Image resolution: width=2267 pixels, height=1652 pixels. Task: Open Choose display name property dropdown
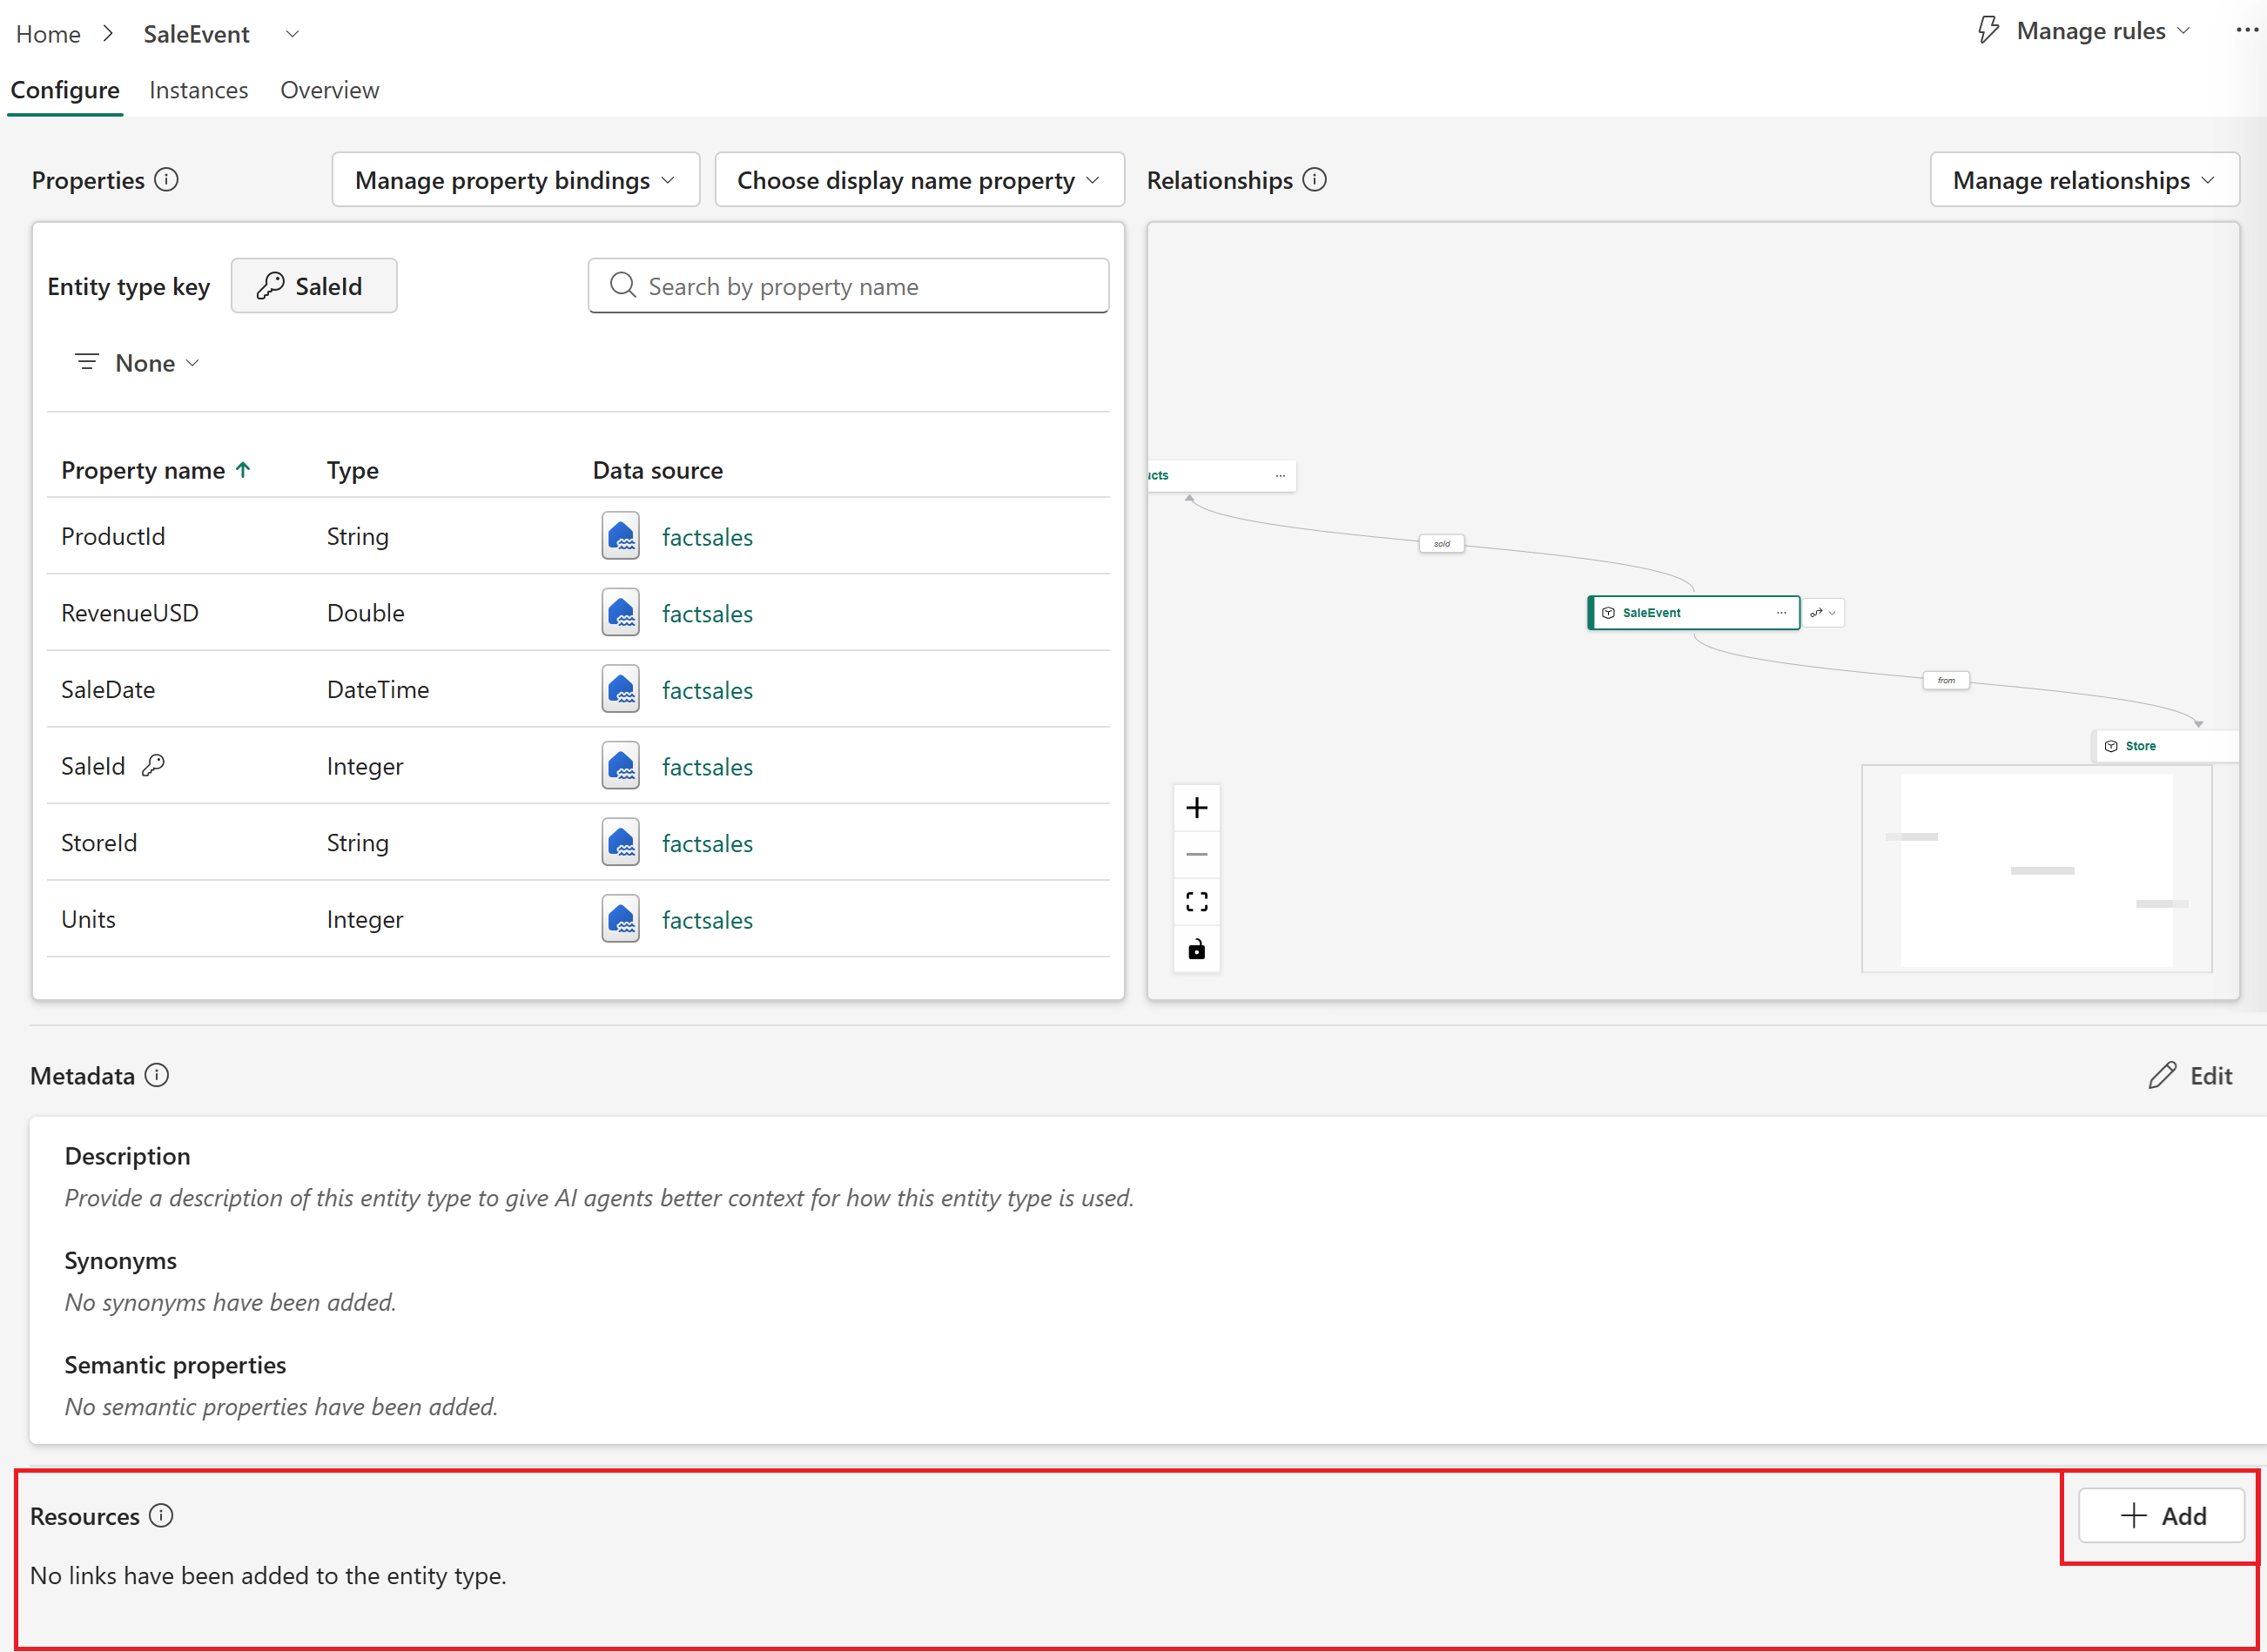click(920, 180)
